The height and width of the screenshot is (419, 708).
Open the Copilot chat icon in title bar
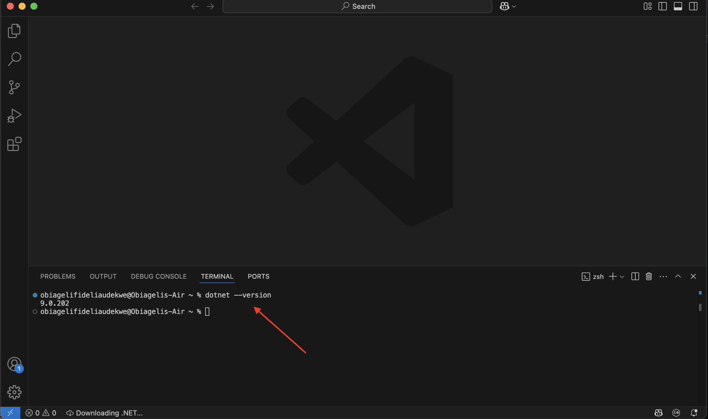pos(504,6)
